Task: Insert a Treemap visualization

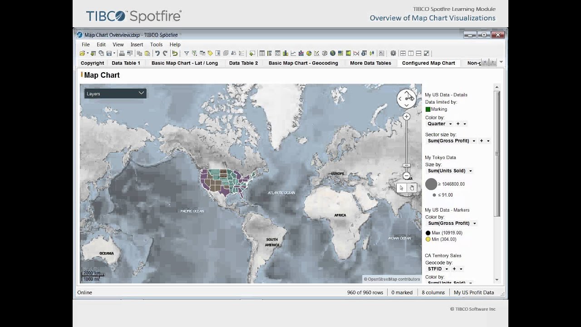Action: click(x=340, y=53)
